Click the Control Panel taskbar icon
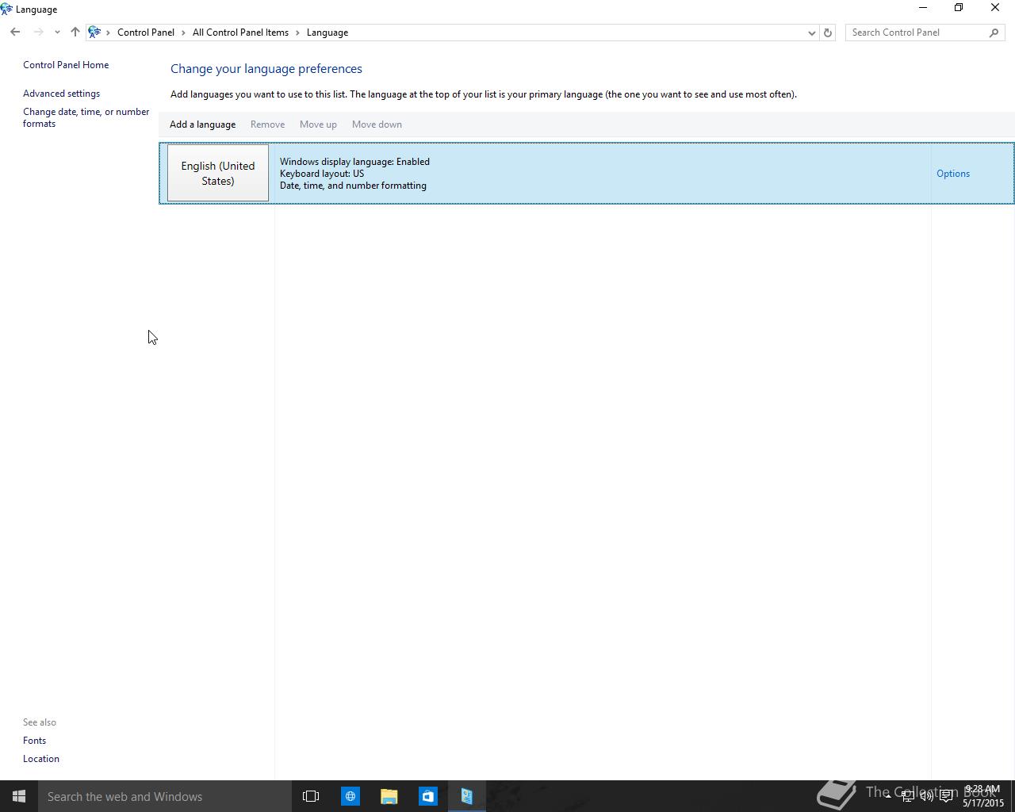The image size is (1015, 812). pyautogui.click(x=466, y=796)
